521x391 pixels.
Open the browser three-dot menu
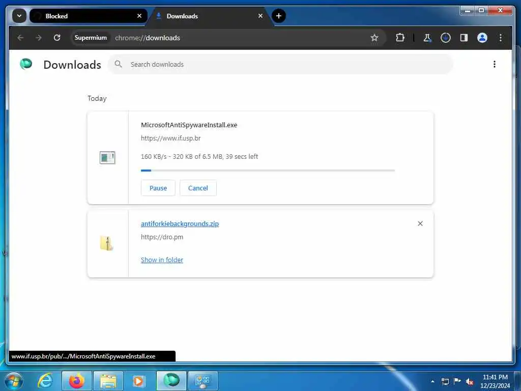[501, 38]
